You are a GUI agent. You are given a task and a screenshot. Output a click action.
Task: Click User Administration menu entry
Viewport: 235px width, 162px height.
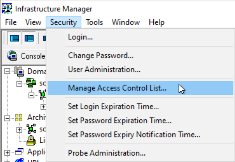tap(104, 69)
